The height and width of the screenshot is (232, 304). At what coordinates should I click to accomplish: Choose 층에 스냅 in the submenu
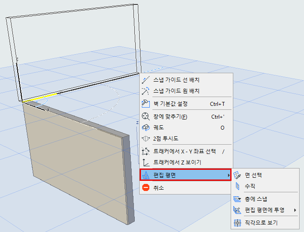click(x=265, y=199)
